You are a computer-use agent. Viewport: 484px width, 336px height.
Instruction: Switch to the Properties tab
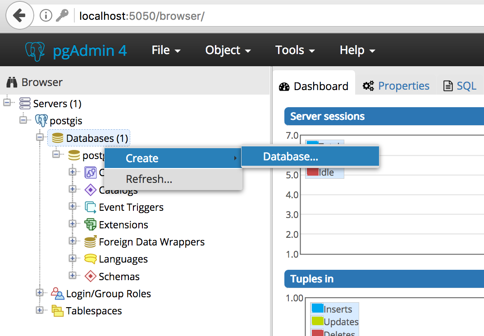[396, 86]
